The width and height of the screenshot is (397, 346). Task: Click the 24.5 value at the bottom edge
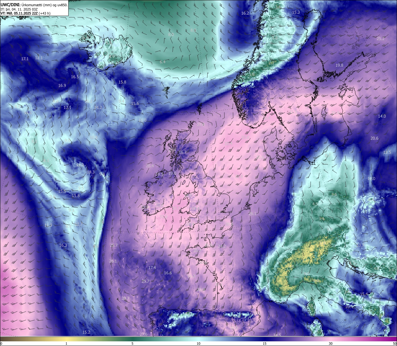click(x=277, y=335)
